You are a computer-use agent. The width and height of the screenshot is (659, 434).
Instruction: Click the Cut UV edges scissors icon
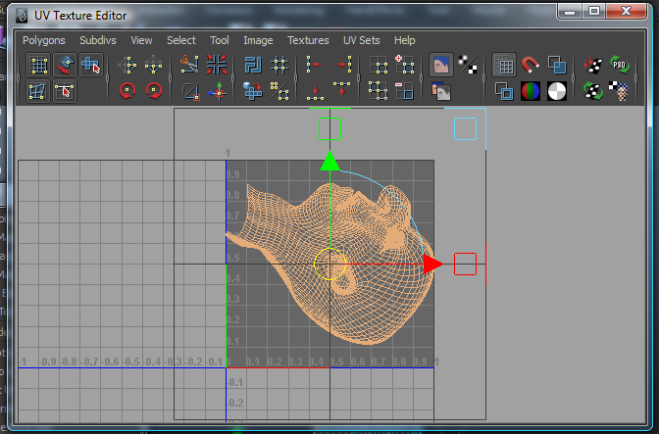click(190, 66)
